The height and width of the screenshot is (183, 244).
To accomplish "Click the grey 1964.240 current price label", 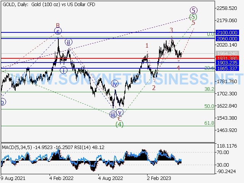I will point(227,53).
